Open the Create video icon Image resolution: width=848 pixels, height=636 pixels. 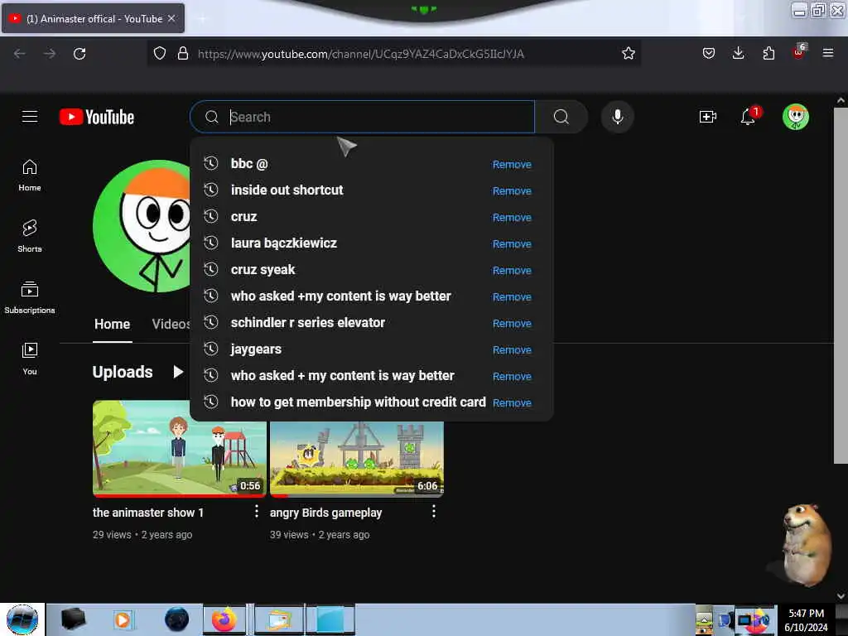tap(707, 117)
